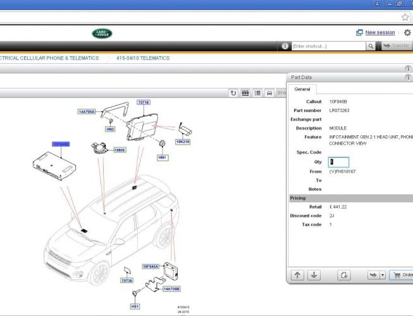Open dropdown beside transfer arrow button
This screenshot has width=413, height=316.
(383, 275)
